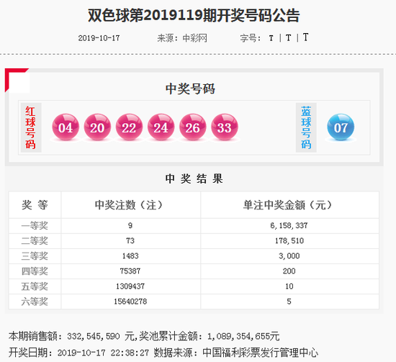
Task: Click the 蓝球号码 vertical label
Action: coord(306,127)
